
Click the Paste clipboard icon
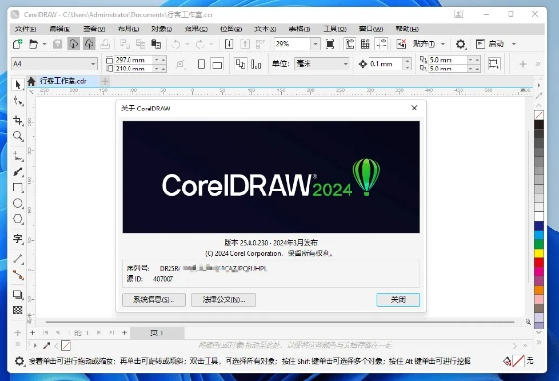156,44
